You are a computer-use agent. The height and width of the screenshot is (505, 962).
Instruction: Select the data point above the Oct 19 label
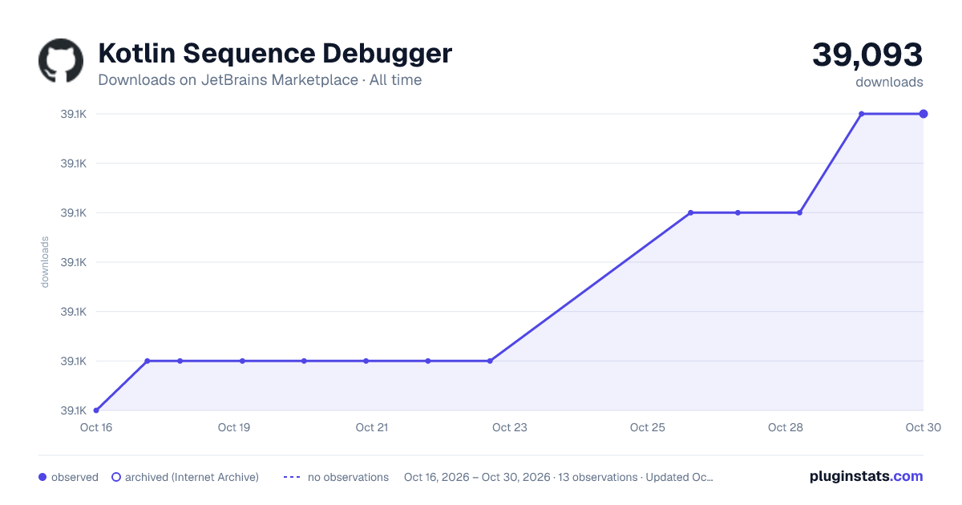[x=242, y=361]
